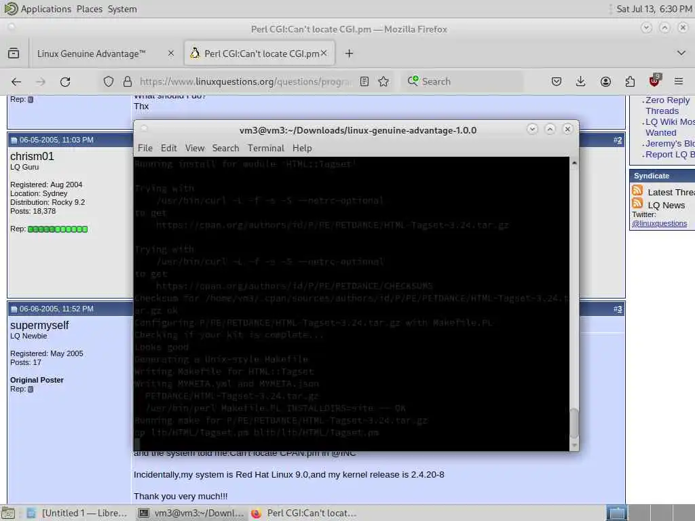Open Jeremy's Blog link

(670, 144)
